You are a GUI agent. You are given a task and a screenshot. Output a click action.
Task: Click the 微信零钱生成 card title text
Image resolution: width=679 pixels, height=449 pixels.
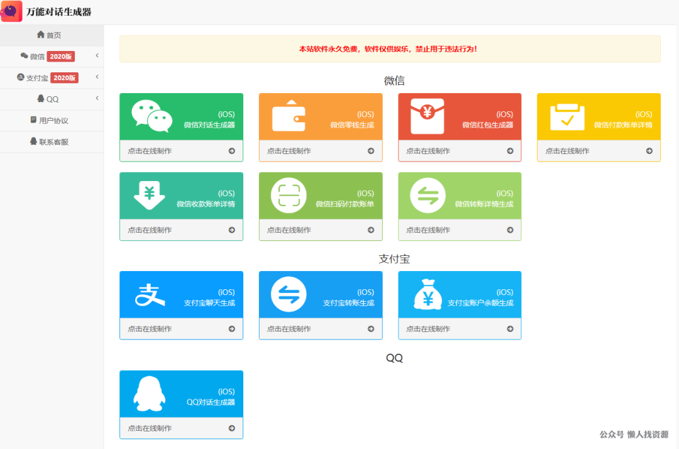[x=352, y=125]
